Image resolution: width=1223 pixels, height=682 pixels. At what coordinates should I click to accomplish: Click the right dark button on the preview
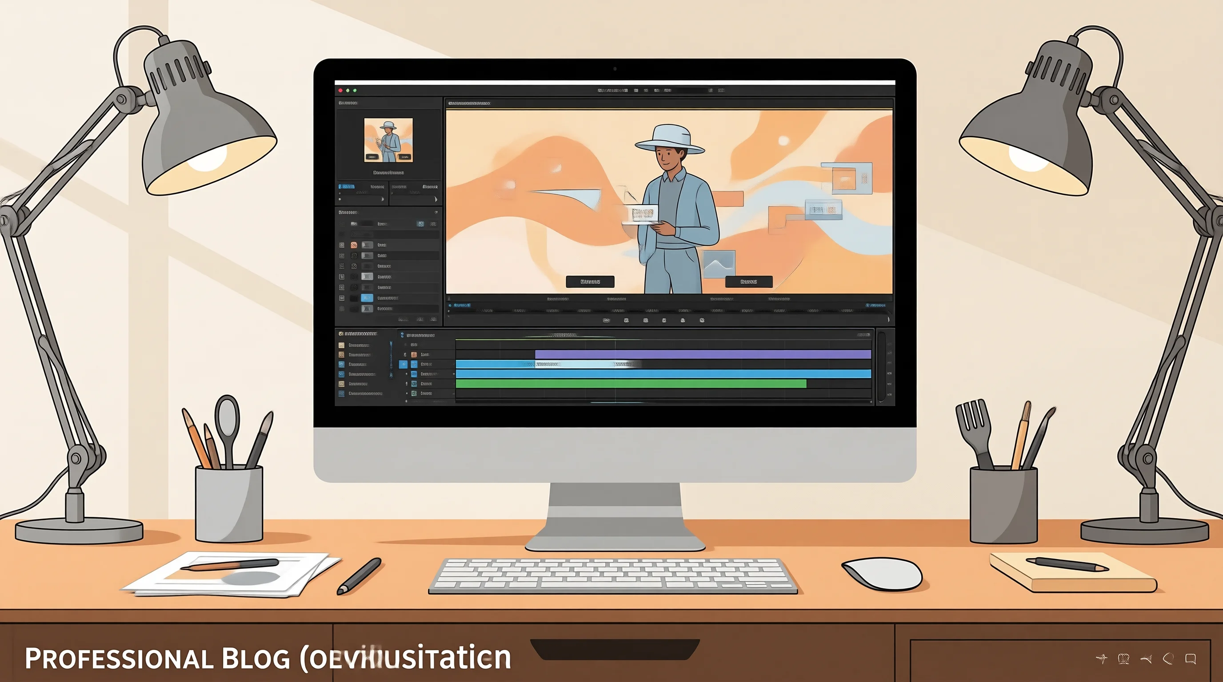(749, 282)
